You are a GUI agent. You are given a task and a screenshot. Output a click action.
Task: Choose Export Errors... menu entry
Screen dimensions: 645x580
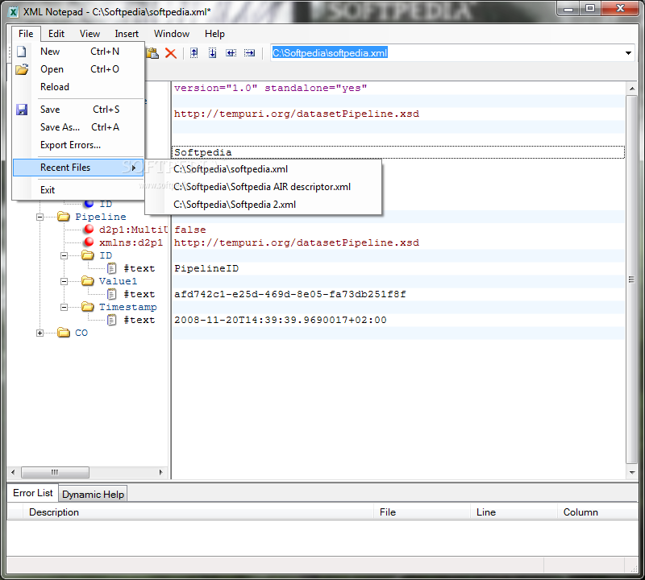pyautogui.click(x=79, y=145)
